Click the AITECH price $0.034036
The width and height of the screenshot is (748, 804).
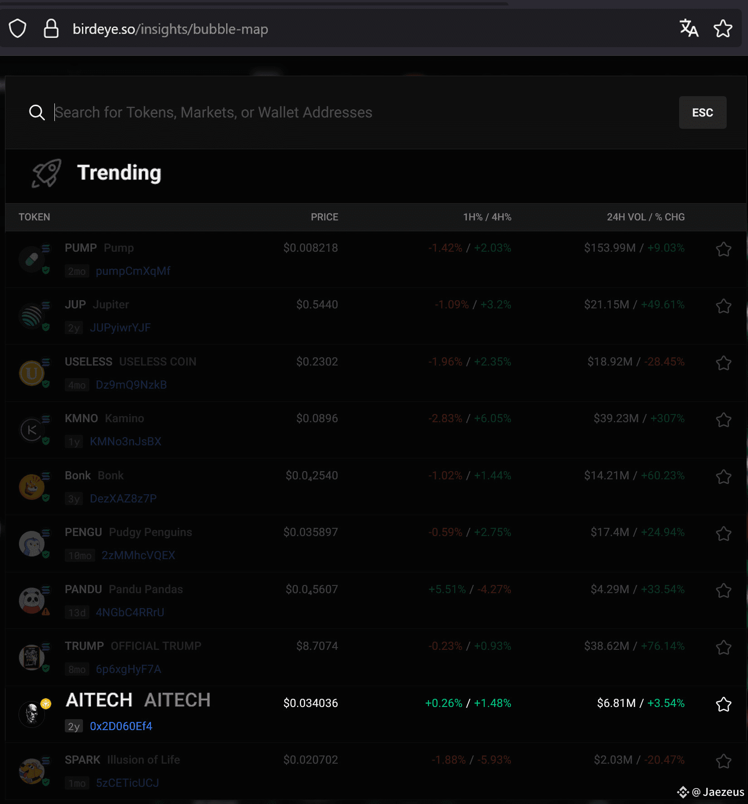(311, 703)
